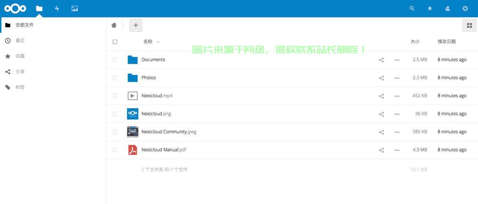Sort by 名称 column header
478x204 pixels.
click(x=148, y=41)
